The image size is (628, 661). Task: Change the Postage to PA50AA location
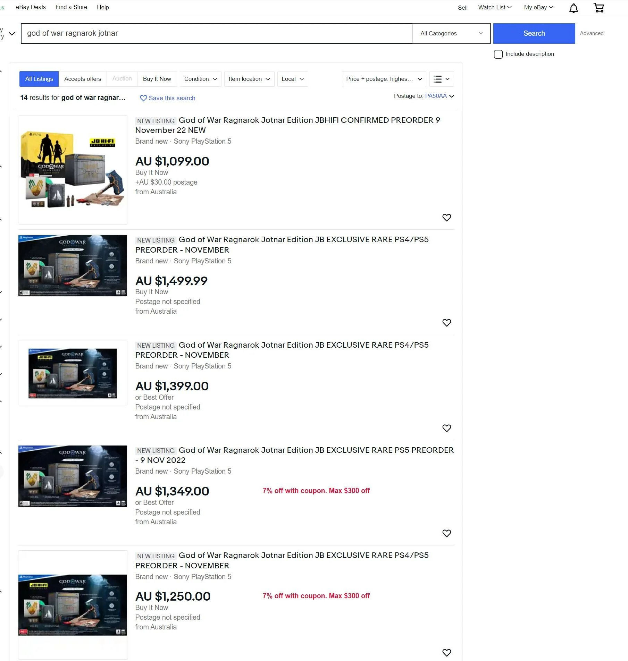(439, 96)
